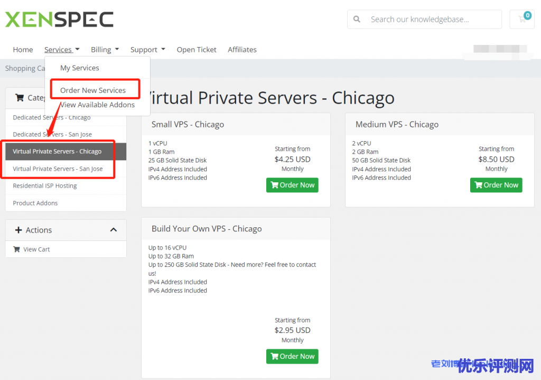
Task: Click the Build Your Own VPS - Chicago heading
Action: point(207,228)
